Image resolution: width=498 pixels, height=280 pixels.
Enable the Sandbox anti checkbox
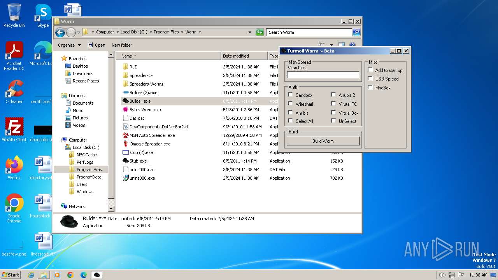[291, 95]
